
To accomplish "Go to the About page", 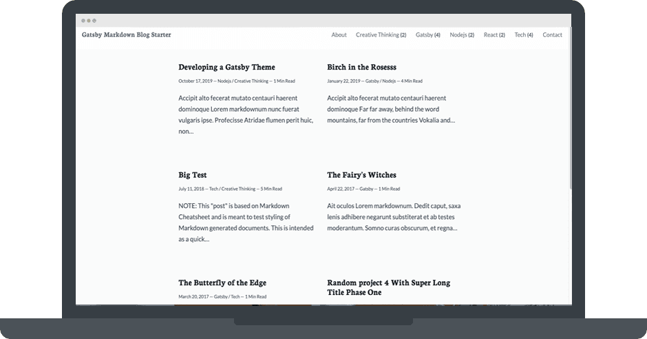I will (339, 34).
